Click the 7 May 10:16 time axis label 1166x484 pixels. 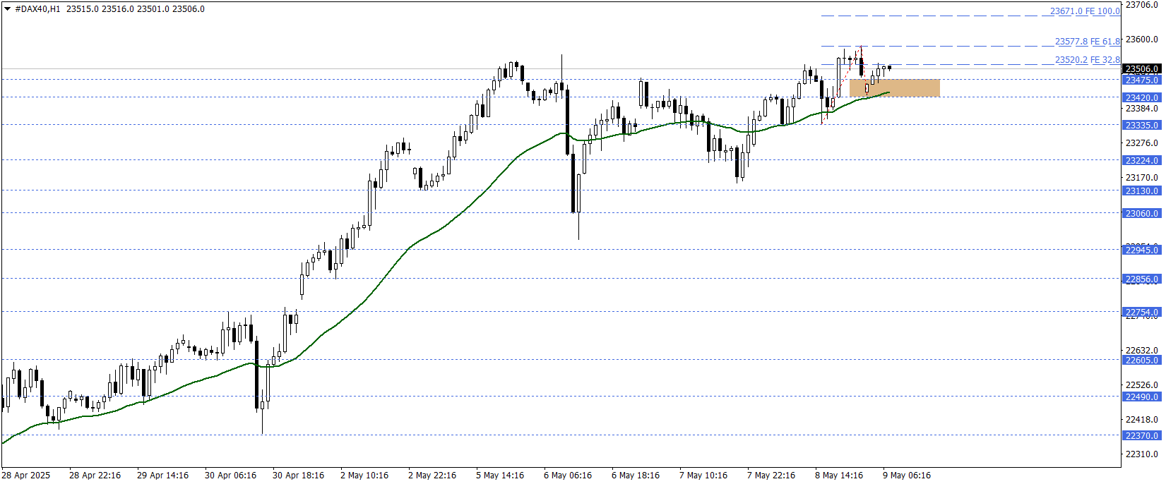(703, 476)
